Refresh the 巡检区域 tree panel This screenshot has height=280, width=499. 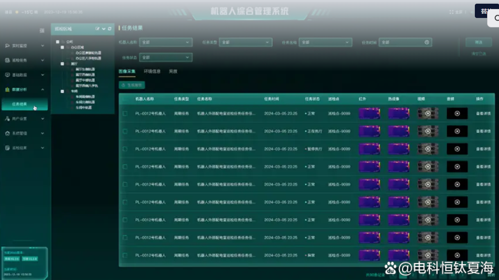[110, 29]
